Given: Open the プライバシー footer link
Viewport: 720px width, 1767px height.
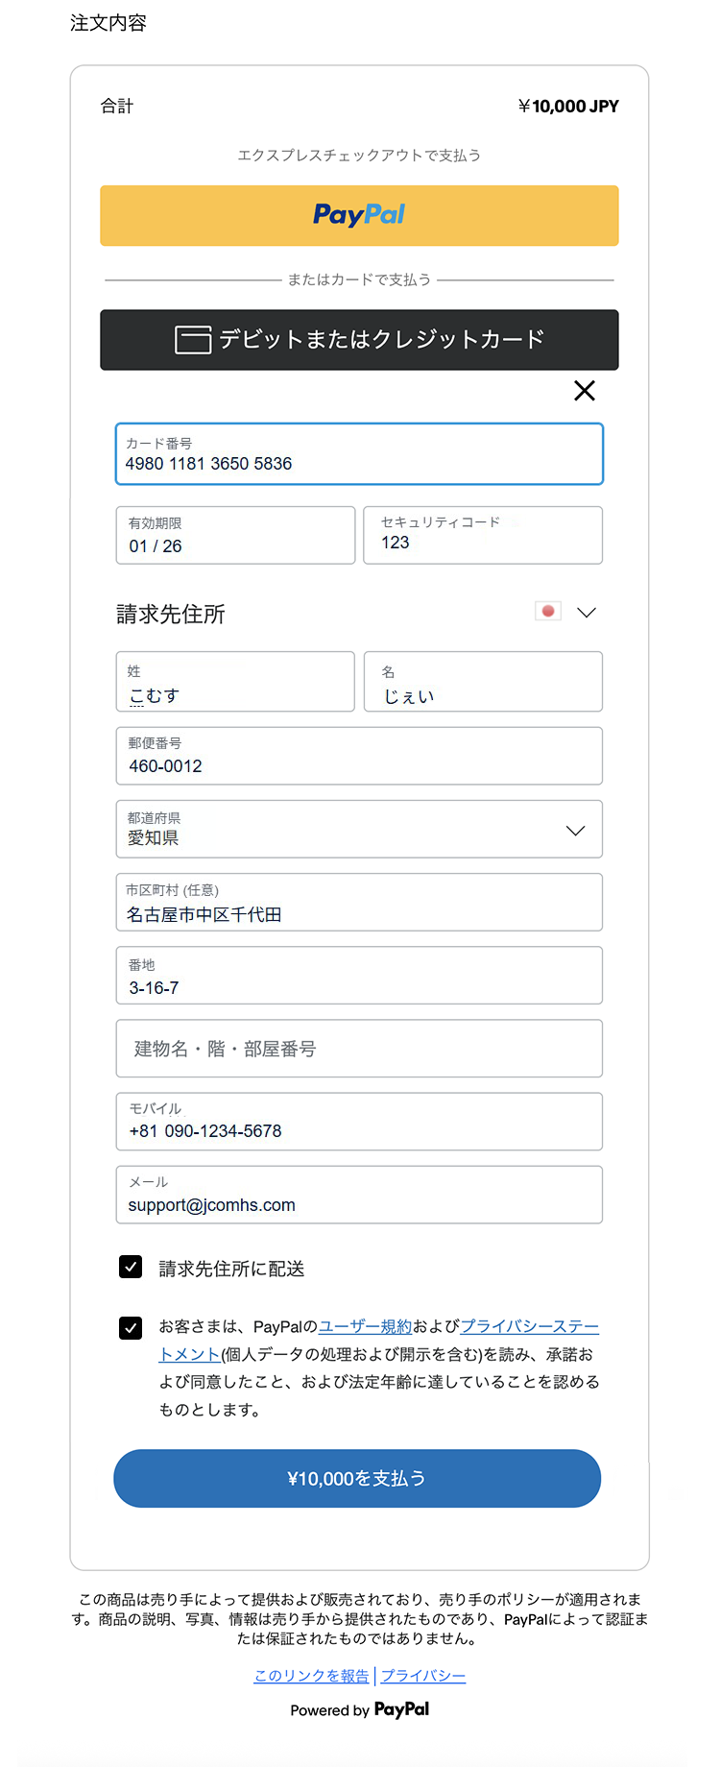Looking at the screenshot, I should [423, 1676].
